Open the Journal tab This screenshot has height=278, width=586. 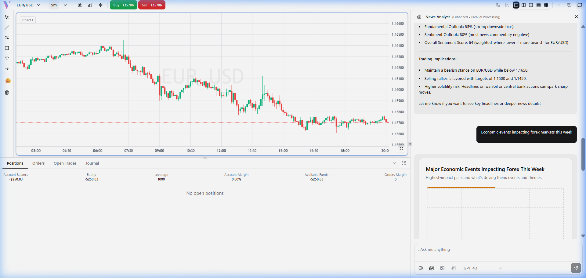point(92,163)
